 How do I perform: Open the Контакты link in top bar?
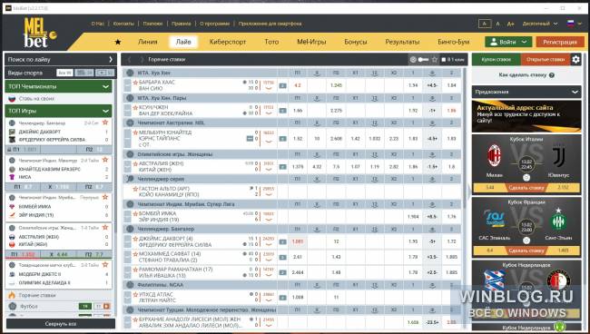click(x=123, y=24)
